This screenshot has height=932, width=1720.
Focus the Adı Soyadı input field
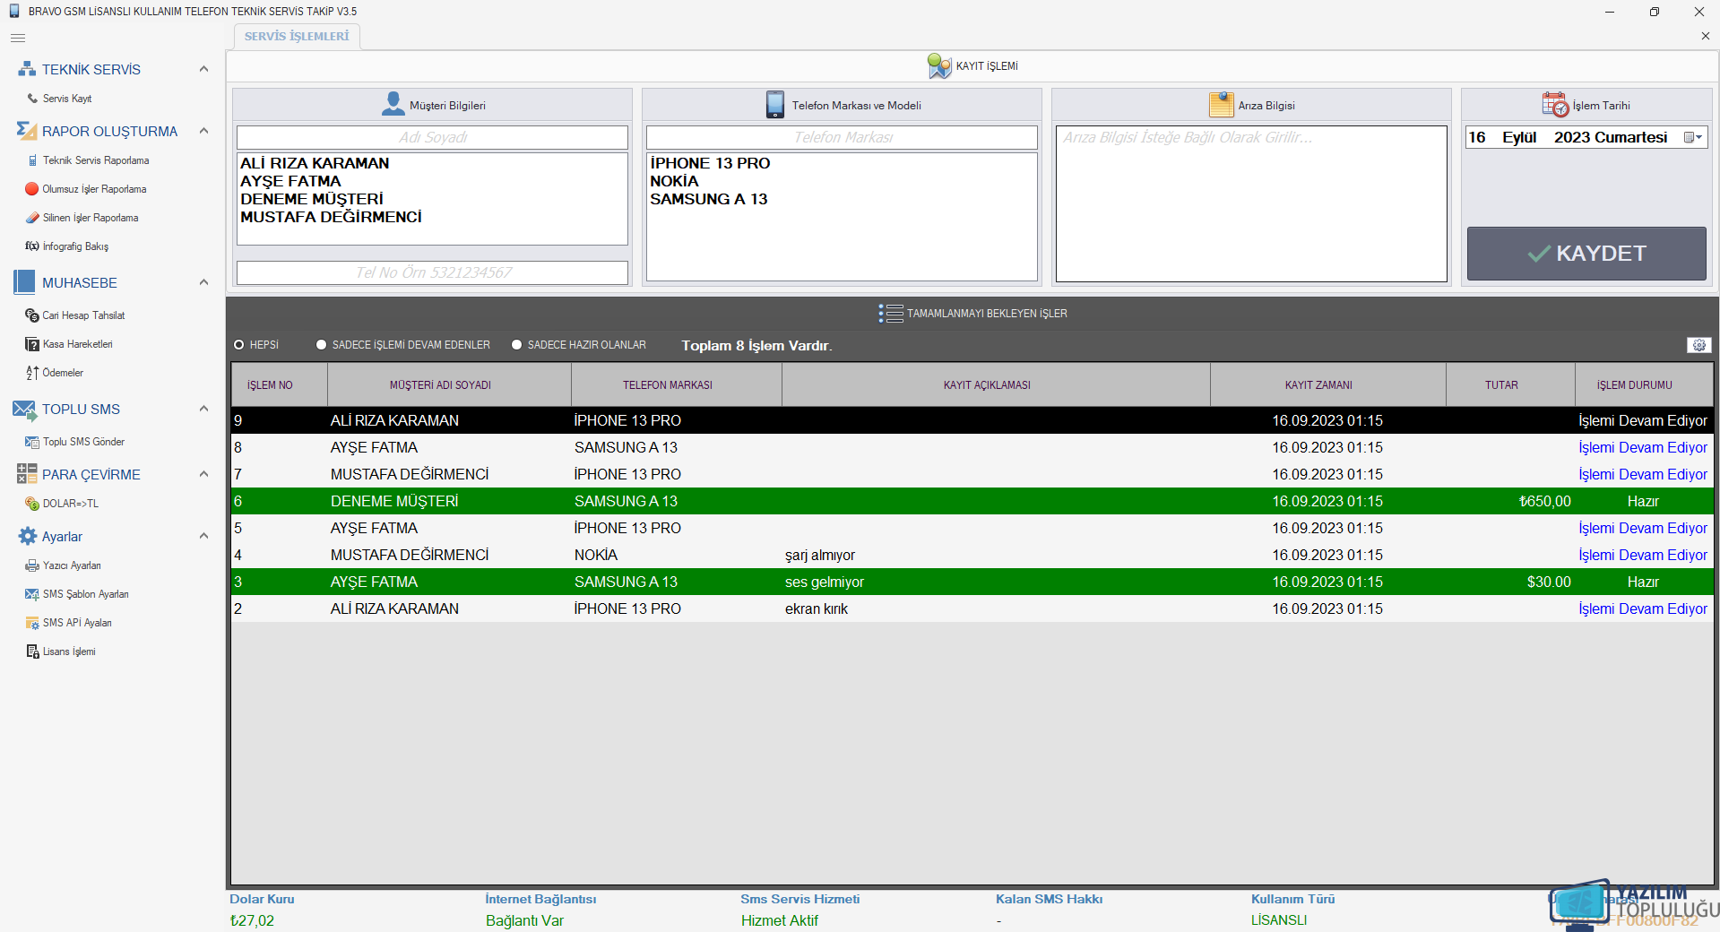coord(432,137)
